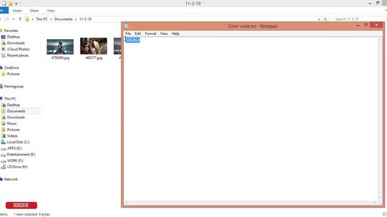The width and height of the screenshot is (387, 217).
Task: Refresh the 11-2-19 folder view
Action: pos(325,19)
